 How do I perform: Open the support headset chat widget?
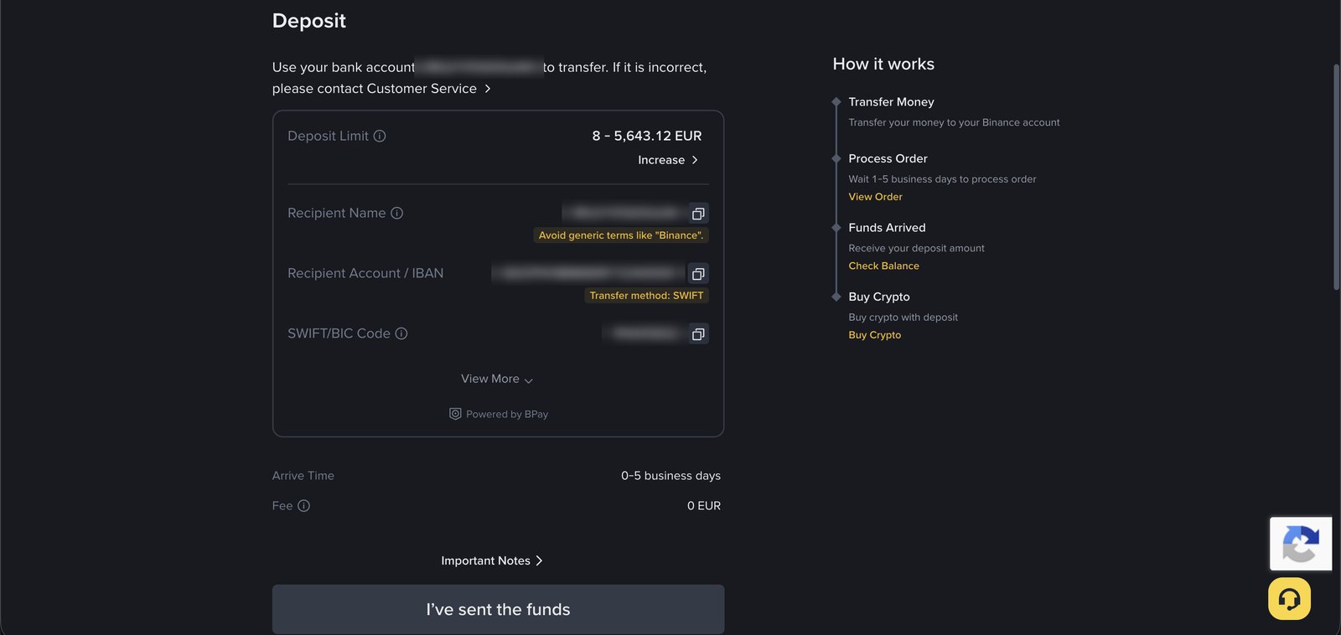[1289, 599]
